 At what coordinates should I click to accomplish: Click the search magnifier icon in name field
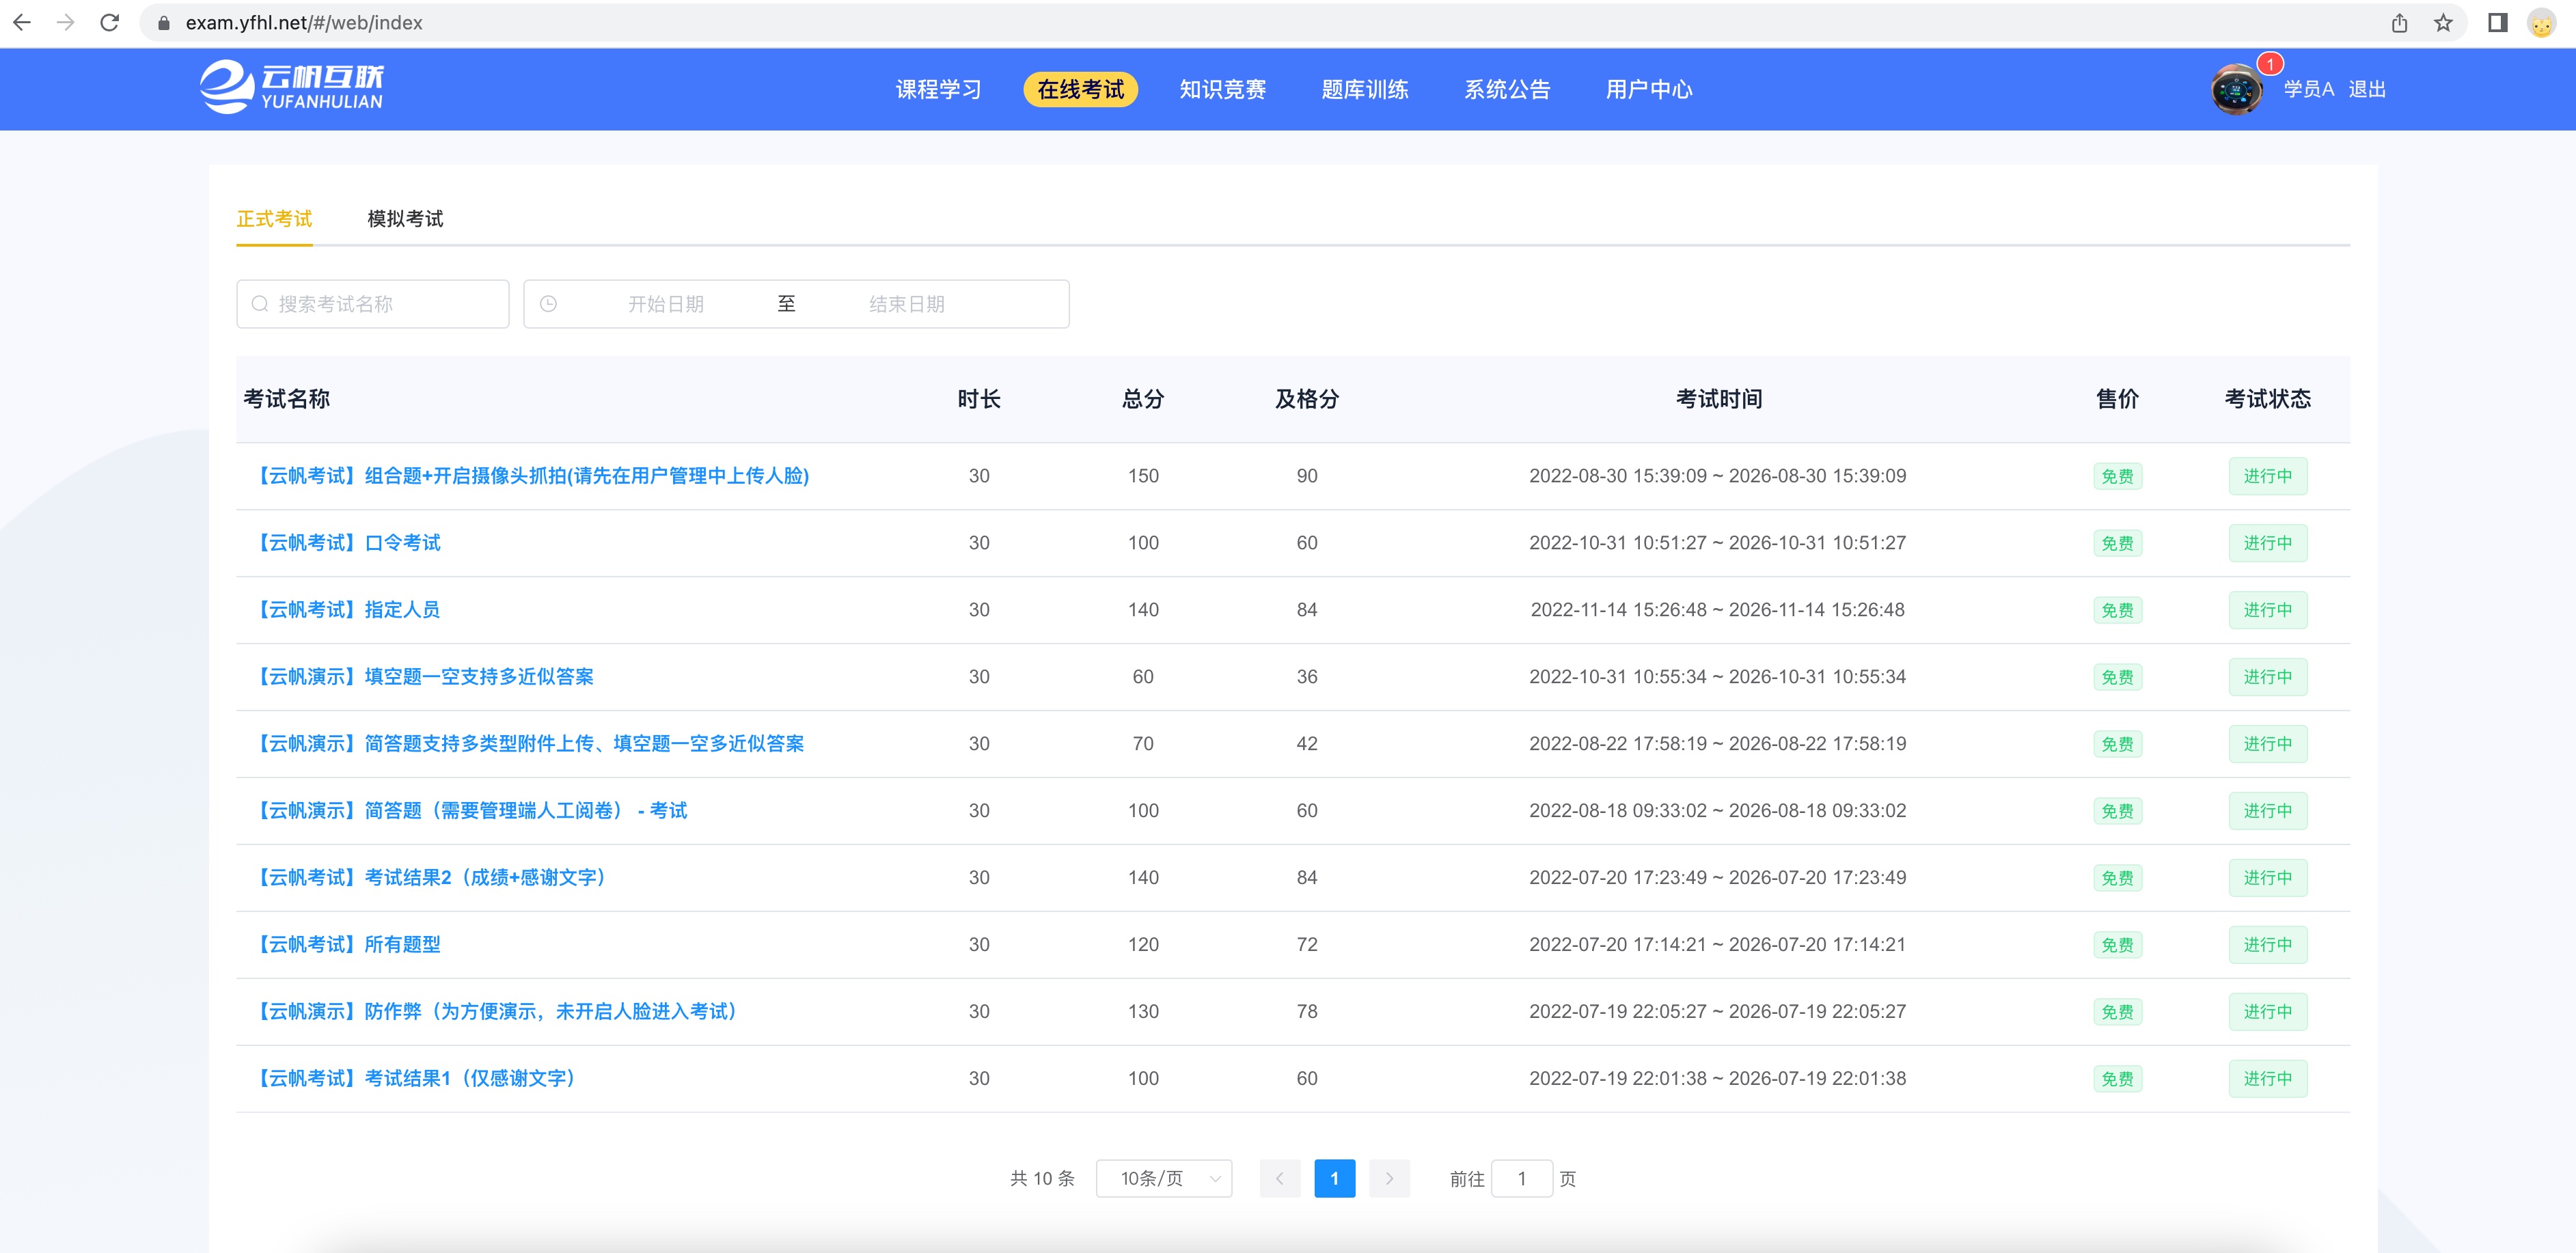tap(260, 304)
